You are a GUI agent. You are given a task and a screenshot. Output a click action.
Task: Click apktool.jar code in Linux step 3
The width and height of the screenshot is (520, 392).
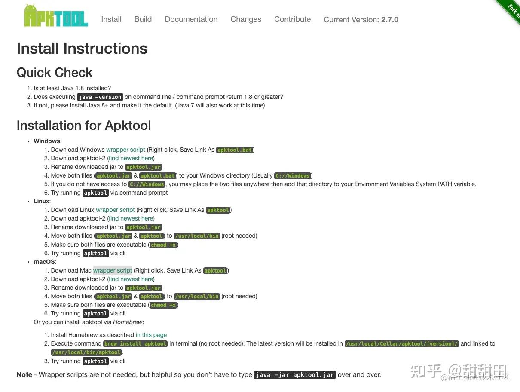(144, 227)
